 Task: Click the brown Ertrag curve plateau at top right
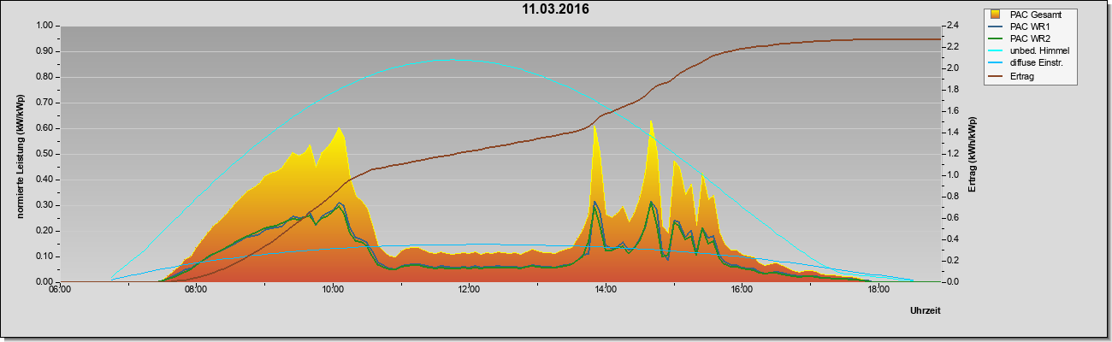click(855, 40)
